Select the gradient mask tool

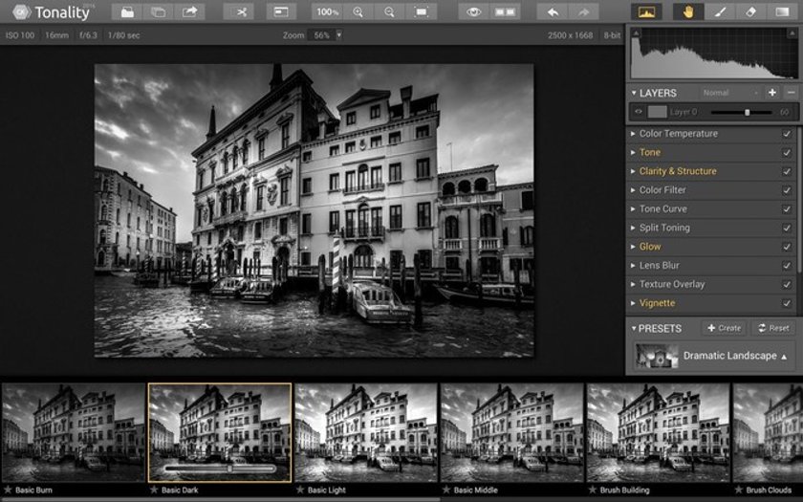[782, 11]
